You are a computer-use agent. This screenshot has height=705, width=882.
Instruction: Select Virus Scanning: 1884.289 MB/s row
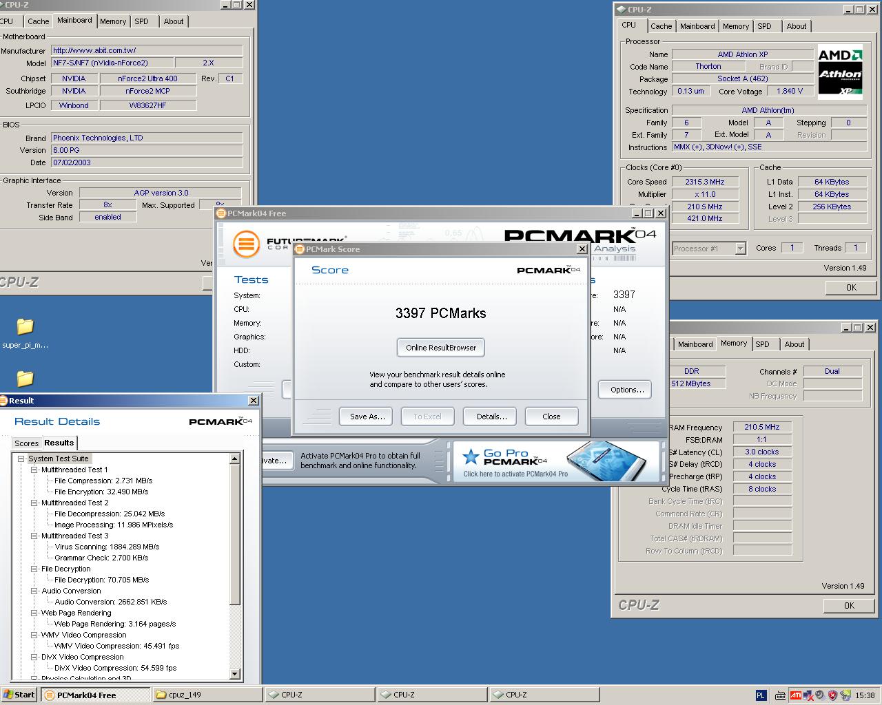click(x=107, y=547)
